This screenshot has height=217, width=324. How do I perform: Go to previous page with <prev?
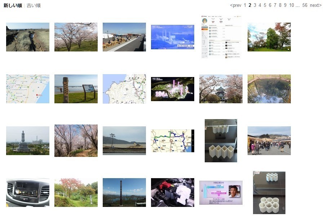[236, 5]
